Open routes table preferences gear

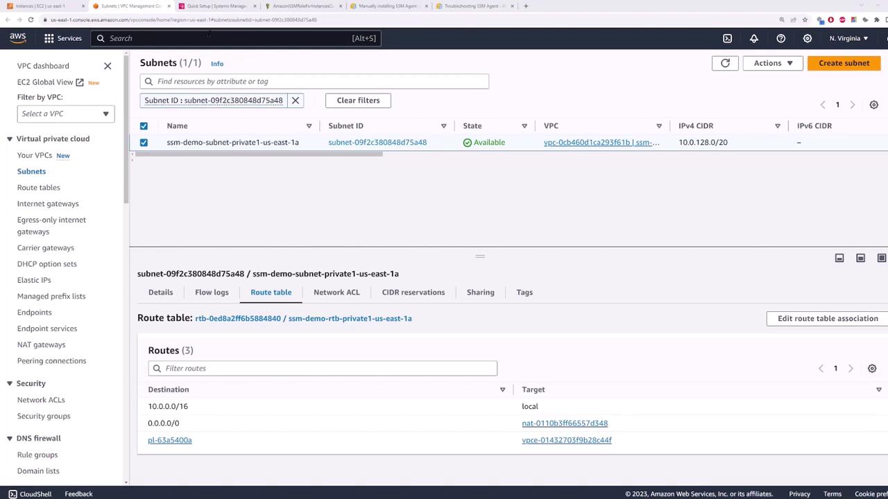[x=872, y=369]
